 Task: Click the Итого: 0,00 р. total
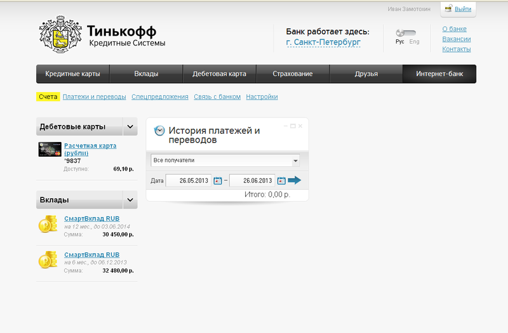(x=267, y=195)
